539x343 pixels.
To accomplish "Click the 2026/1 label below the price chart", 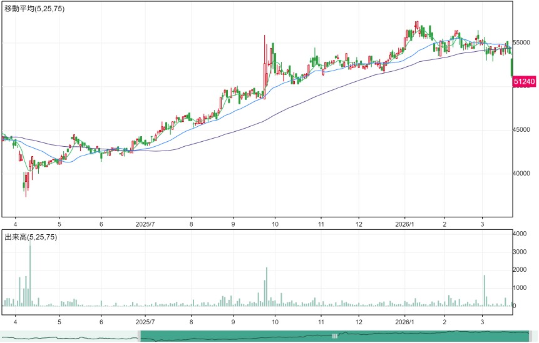I will tap(404, 224).
